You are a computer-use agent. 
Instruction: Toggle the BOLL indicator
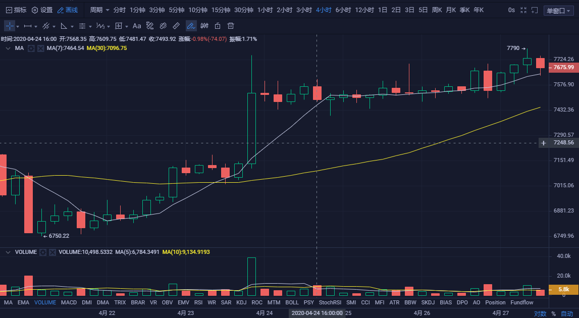coord(292,302)
